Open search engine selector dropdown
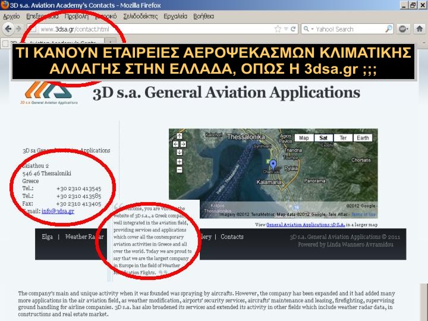428x321 pixels. (309, 29)
